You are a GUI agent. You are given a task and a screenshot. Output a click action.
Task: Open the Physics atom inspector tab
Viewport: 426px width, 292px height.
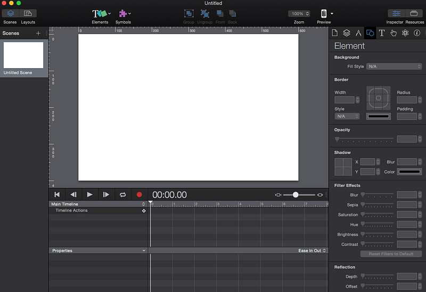405,33
